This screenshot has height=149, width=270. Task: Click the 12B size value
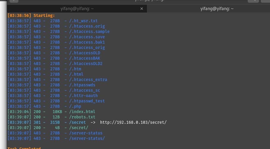(x=56, y=117)
